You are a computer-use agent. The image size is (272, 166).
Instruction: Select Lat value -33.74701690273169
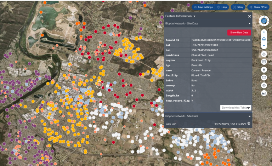point(205,45)
